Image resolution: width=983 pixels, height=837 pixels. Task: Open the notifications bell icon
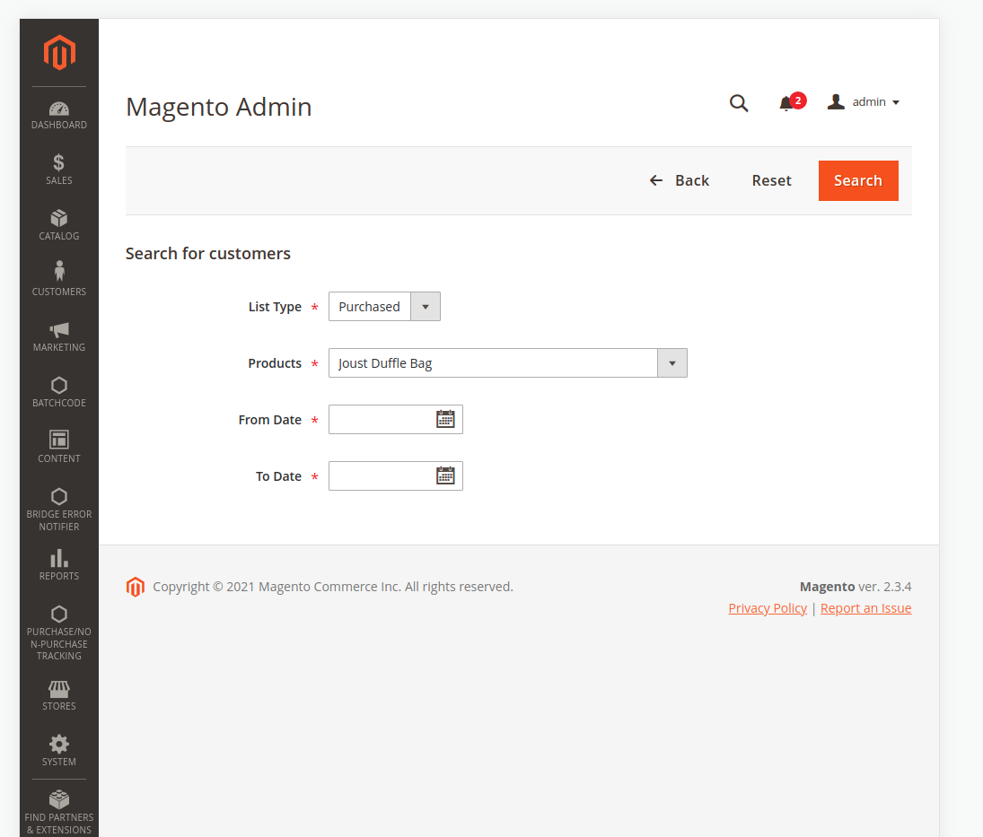tap(787, 103)
